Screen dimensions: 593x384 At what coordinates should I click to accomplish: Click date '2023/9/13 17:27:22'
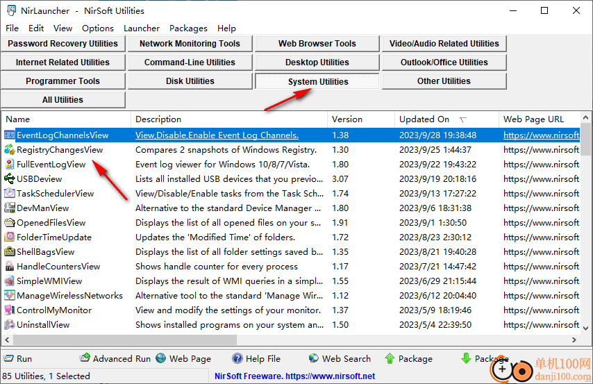click(x=437, y=193)
